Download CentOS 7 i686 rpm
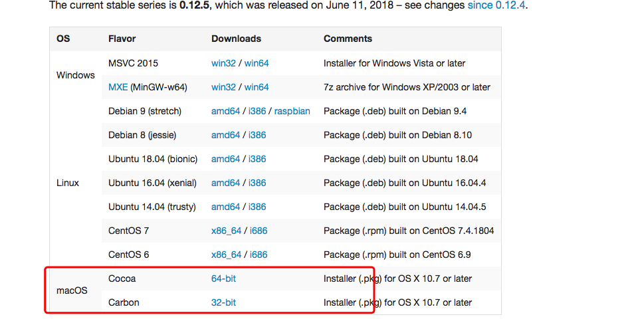This screenshot has width=642, height=329. [259, 231]
